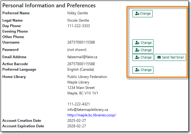Click the user-gear icon in Password's Change button

coord(137,50)
